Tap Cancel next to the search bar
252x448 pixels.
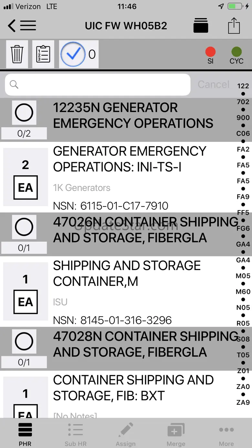pyautogui.click(x=214, y=85)
